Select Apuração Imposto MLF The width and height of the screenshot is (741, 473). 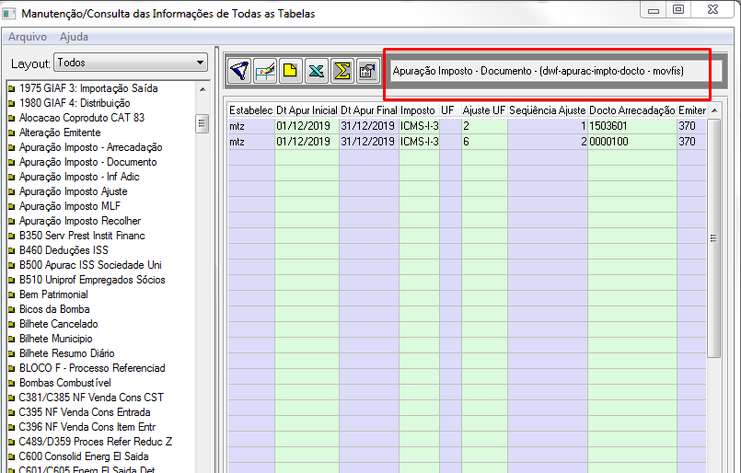click(x=70, y=206)
